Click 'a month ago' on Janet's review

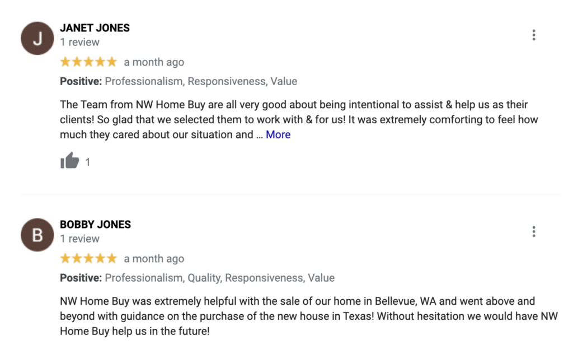(154, 62)
